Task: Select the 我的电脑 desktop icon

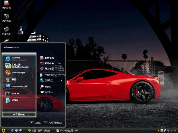Action: tap(6, 18)
